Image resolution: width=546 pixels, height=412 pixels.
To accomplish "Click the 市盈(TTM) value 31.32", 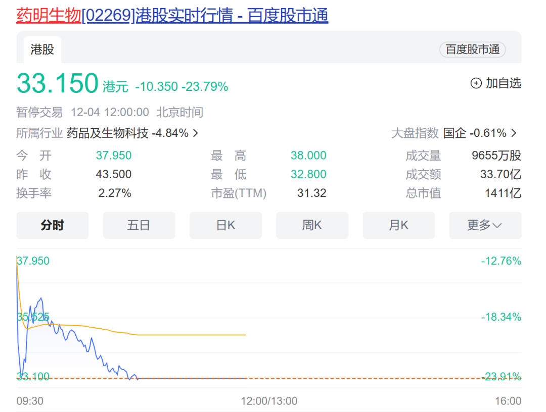I will (x=311, y=192).
